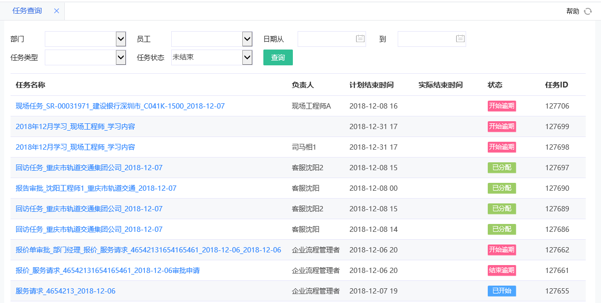Open 报价_服务请求 审批申请 task link
The height and width of the screenshot is (303, 601).
point(107,270)
